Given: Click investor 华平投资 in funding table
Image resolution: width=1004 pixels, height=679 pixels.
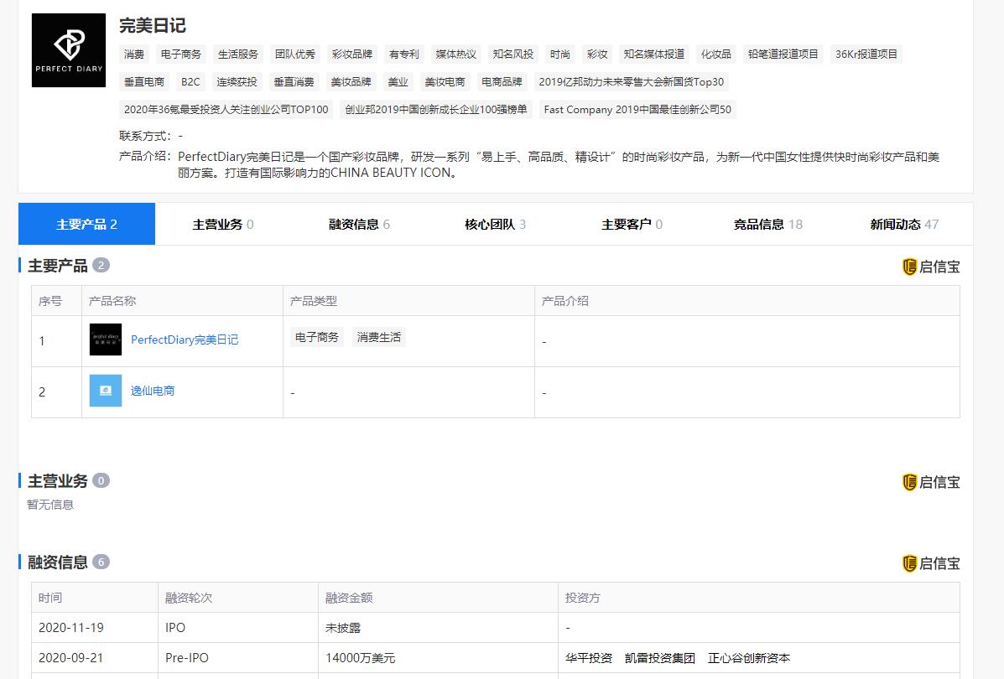Looking at the screenshot, I should click(589, 658).
